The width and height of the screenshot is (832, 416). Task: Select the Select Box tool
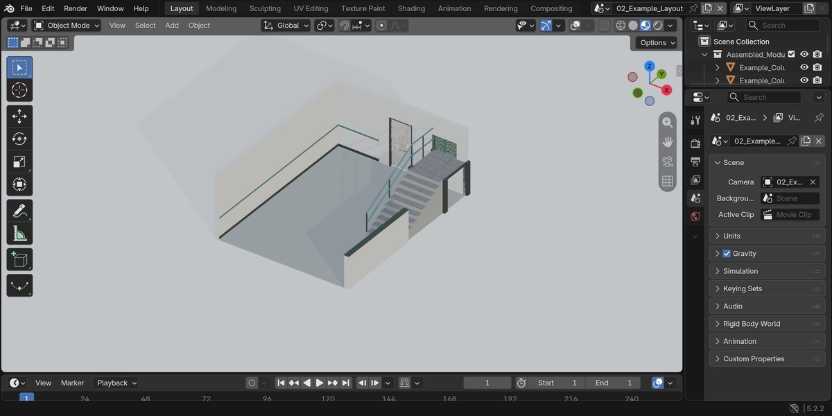[x=19, y=68]
